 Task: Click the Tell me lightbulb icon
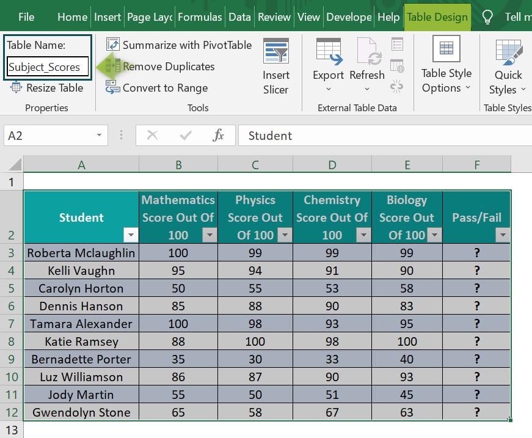click(487, 17)
